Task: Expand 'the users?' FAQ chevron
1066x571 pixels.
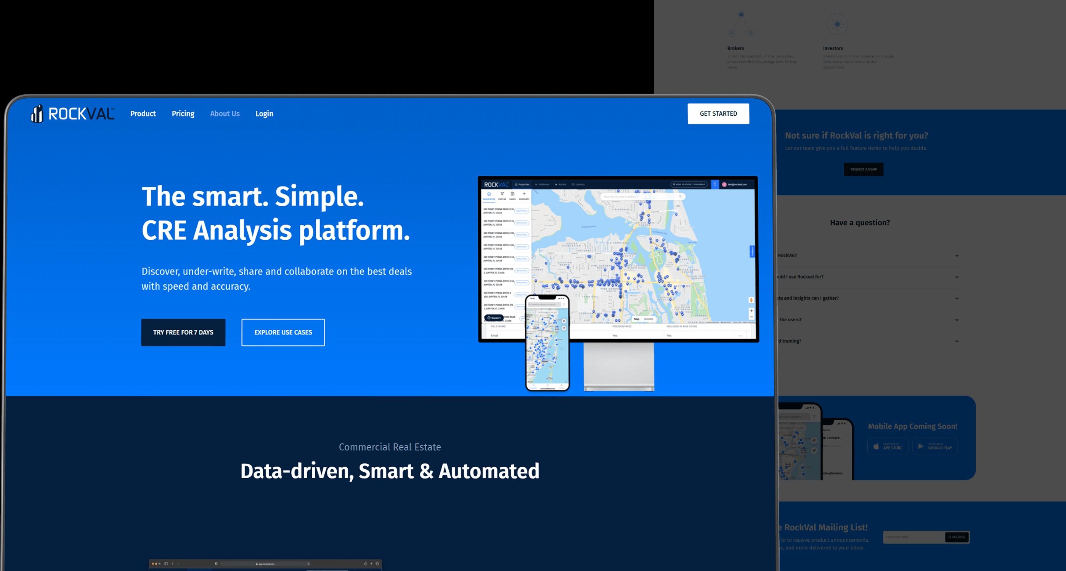Action: point(957,320)
